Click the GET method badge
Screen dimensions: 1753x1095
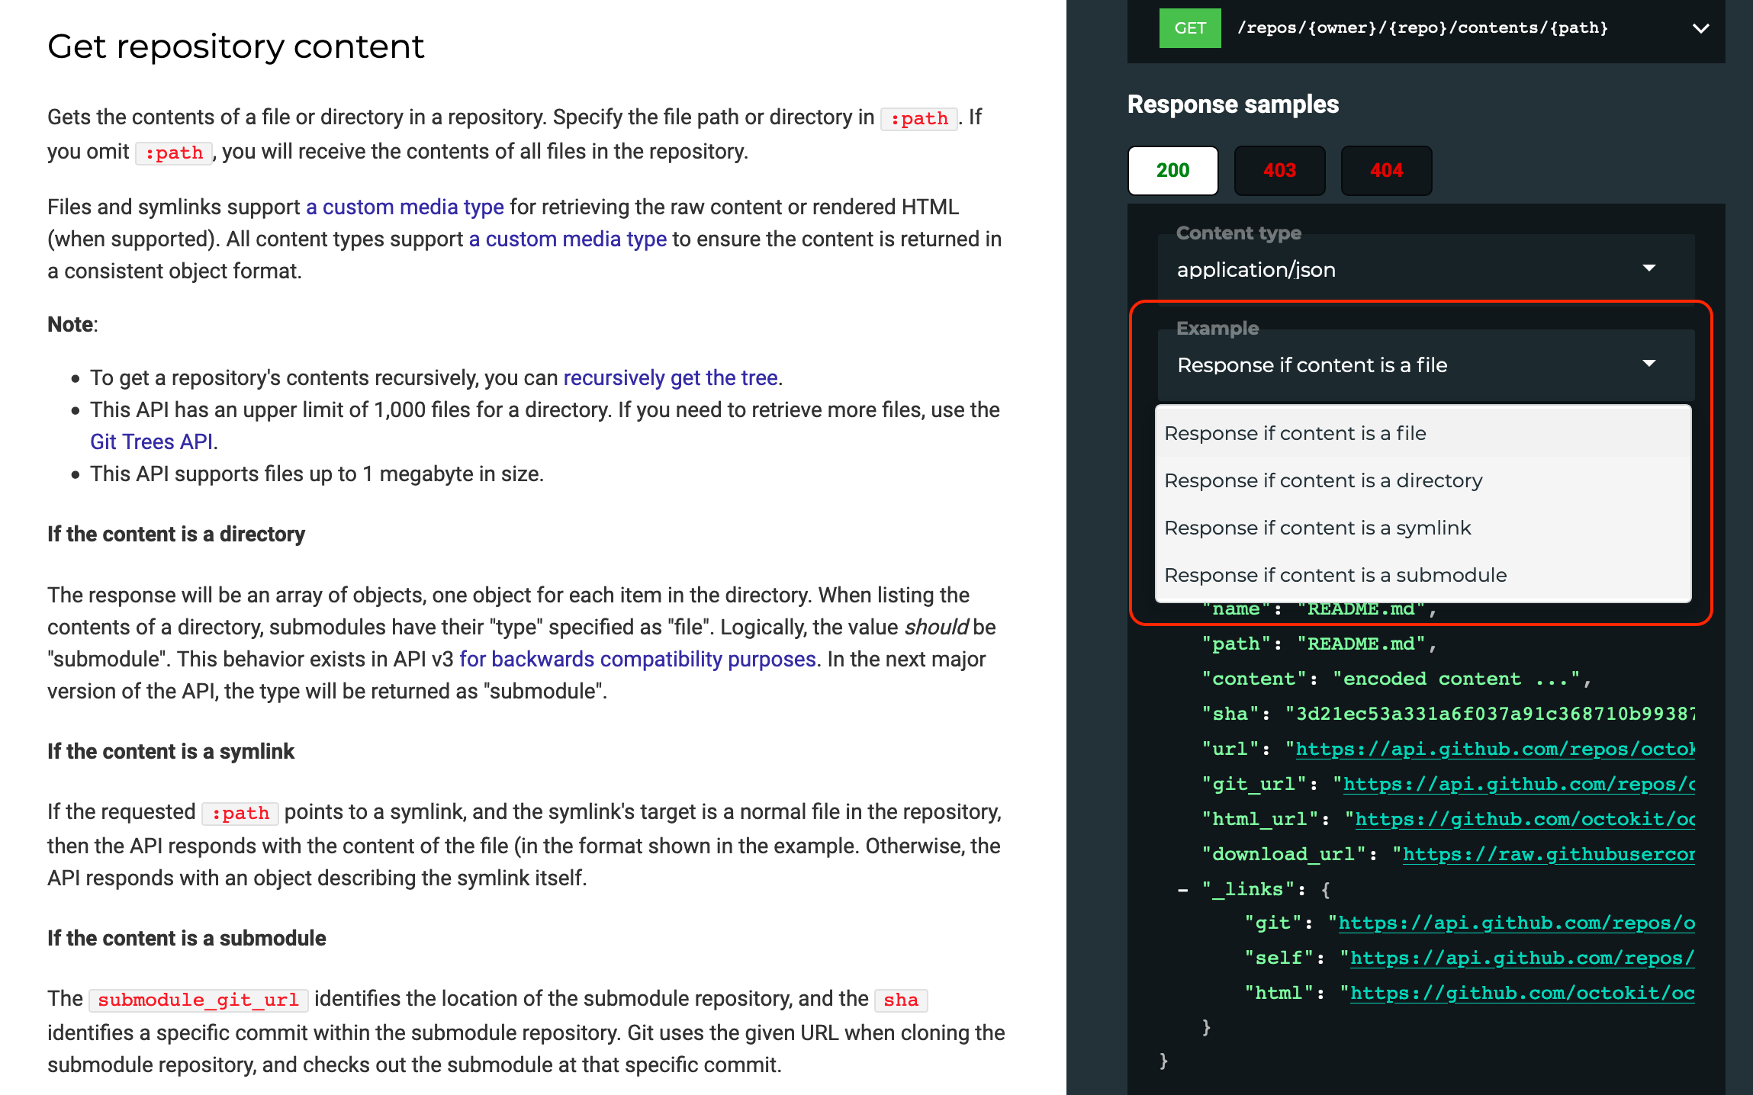[1189, 27]
